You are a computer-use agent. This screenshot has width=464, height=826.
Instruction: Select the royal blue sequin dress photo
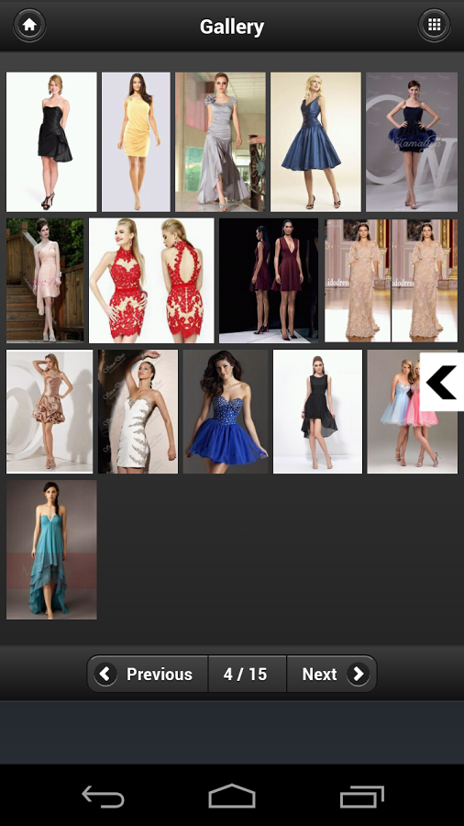pyautogui.click(x=226, y=411)
